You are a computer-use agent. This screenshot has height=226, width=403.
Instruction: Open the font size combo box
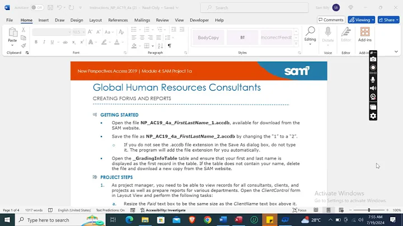79,32
